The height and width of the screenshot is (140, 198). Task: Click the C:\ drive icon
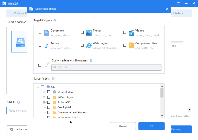48,87
